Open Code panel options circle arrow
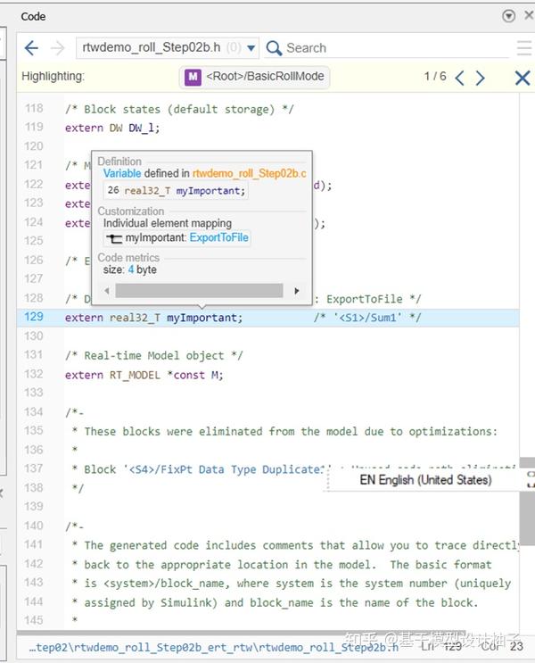Screen dimensions: 535x663 pyautogui.click(x=509, y=16)
